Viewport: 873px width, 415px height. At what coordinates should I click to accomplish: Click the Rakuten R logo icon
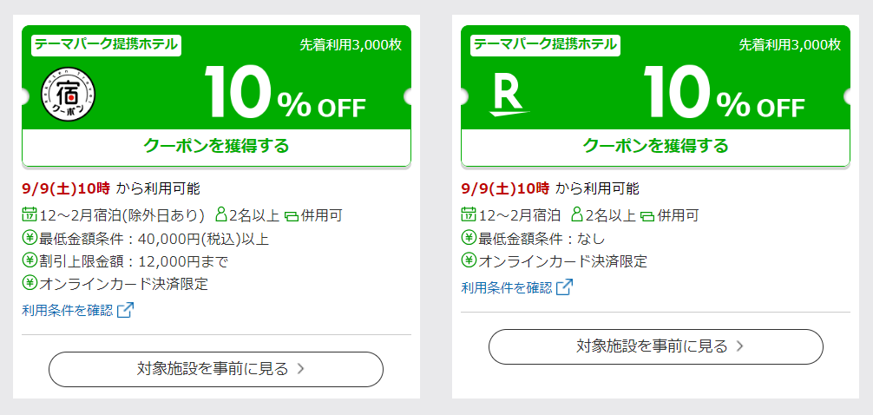pos(509,96)
